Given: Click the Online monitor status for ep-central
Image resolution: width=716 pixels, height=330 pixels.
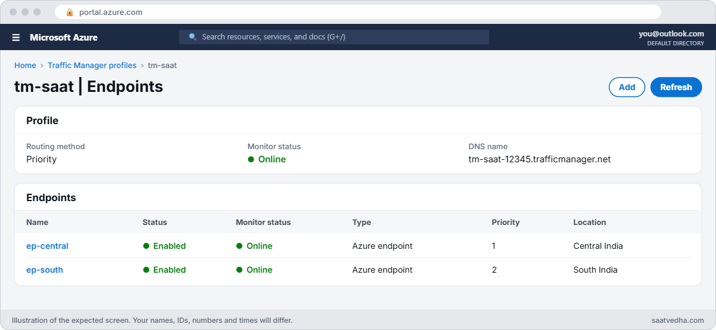Looking at the screenshot, I should click(x=260, y=246).
